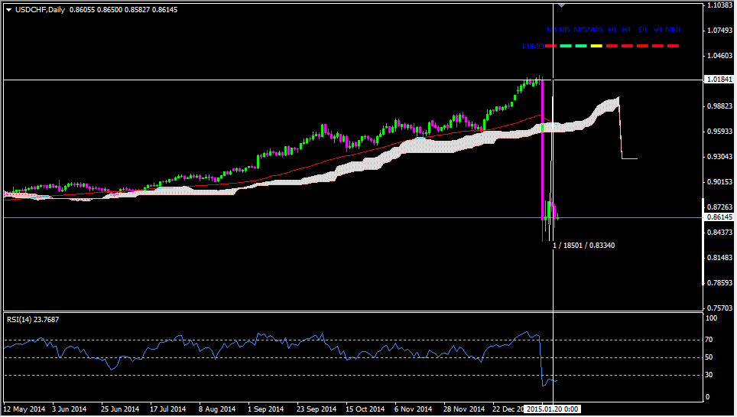Click the 3 Jun 2014 date label
The image size is (737, 417).
69,409
